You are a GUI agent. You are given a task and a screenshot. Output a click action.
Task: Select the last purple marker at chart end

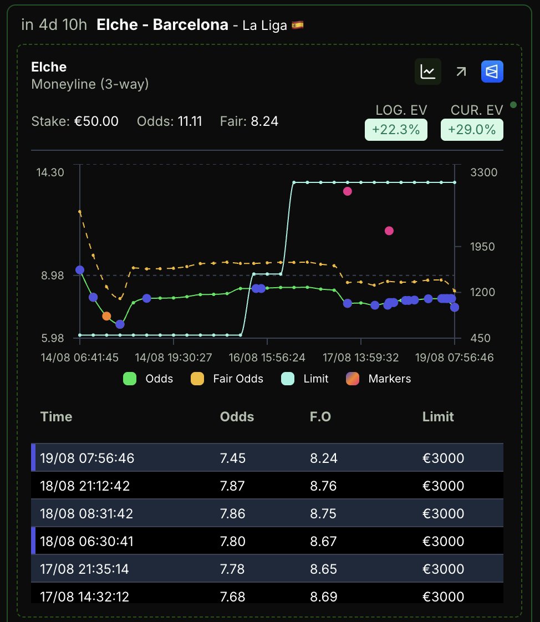click(x=455, y=307)
